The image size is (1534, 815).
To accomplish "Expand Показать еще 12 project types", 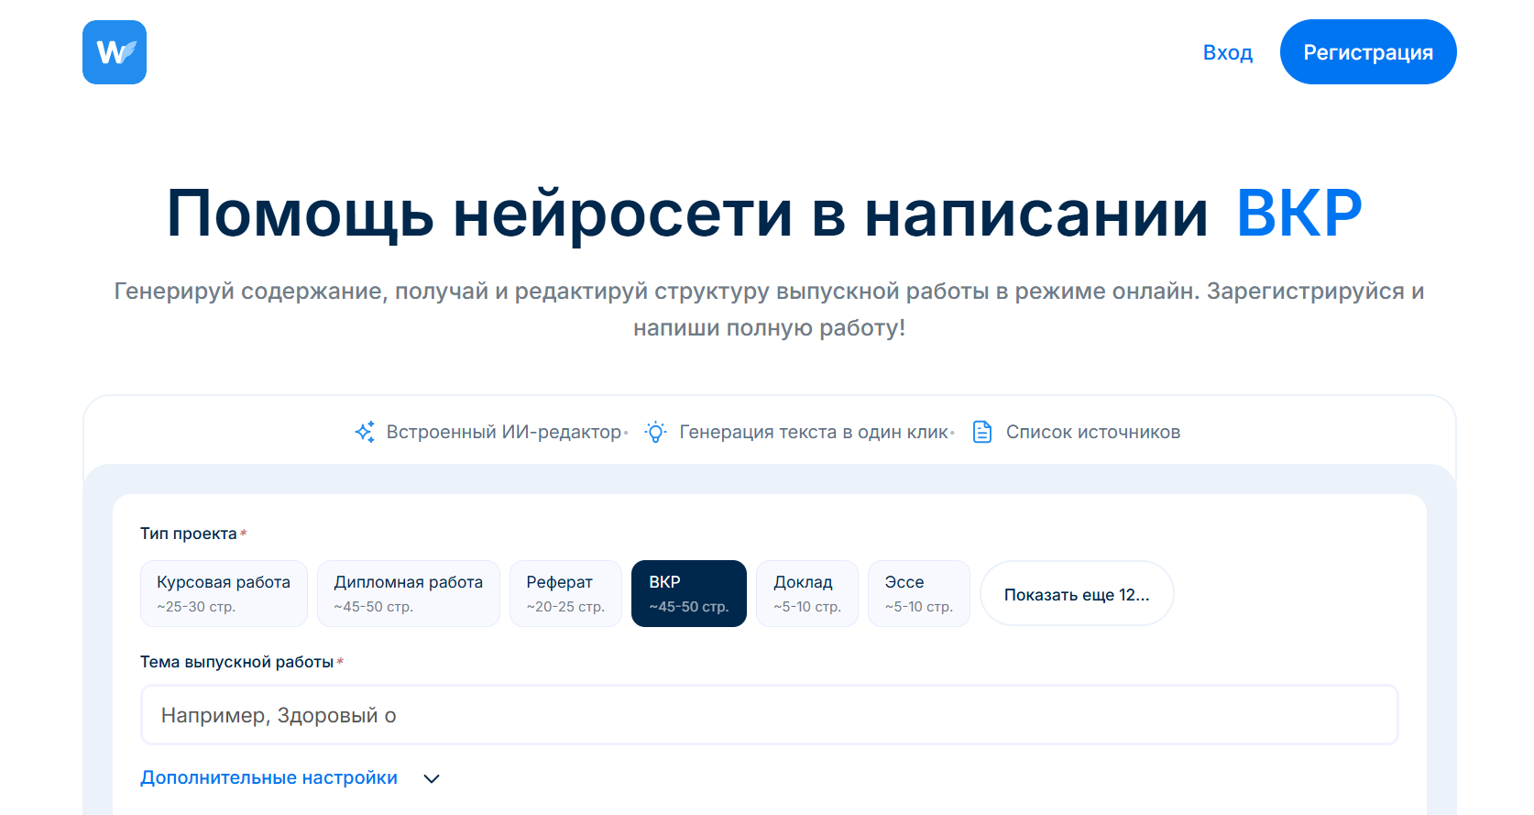I will point(1076,594).
